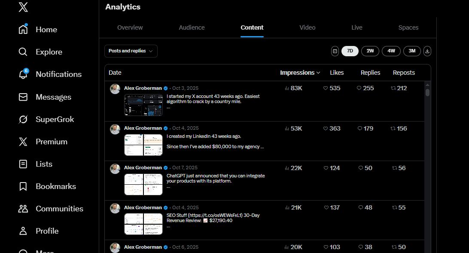This screenshot has width=469, height=253.
Task: Sort by the Impressions column header
Action: tap(300, 73)
